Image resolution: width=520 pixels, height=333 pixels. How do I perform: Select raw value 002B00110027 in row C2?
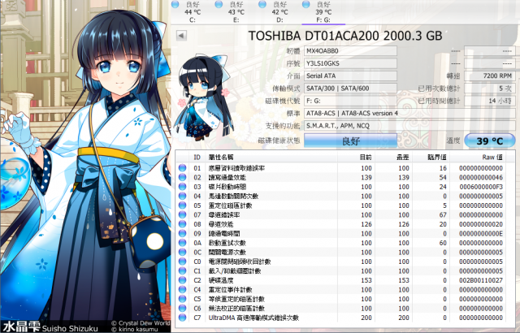tap(481, 280)
